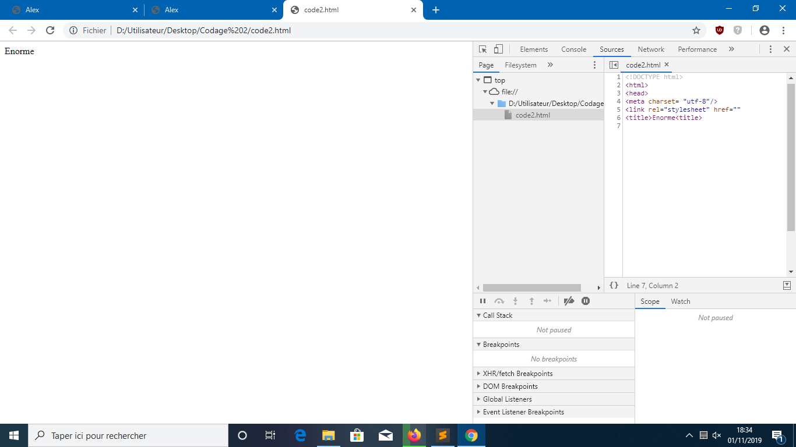Screen dimensions: 796x447
Task: Click the uBlock Origin extension icon
Action: tap(719, 30)
